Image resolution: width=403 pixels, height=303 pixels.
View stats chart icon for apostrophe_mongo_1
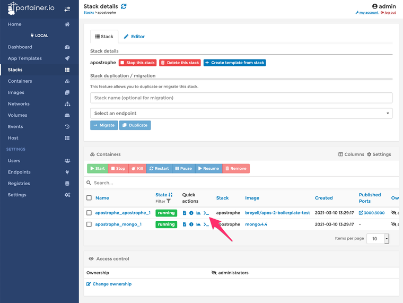198,224
